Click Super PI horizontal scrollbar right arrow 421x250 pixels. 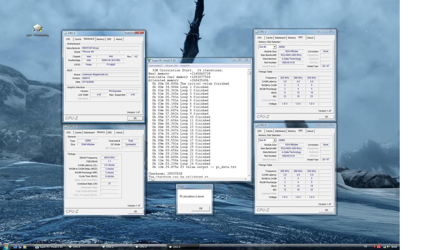pos(246,179)
